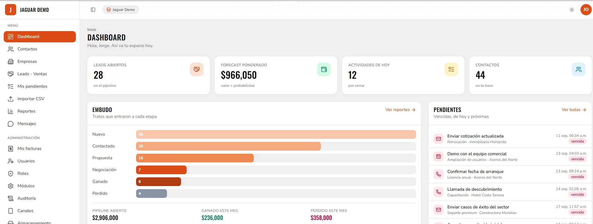The width and height of the screenshot is (593, 224).
Task: Open the Módulos page
Action: pos(40,186)
